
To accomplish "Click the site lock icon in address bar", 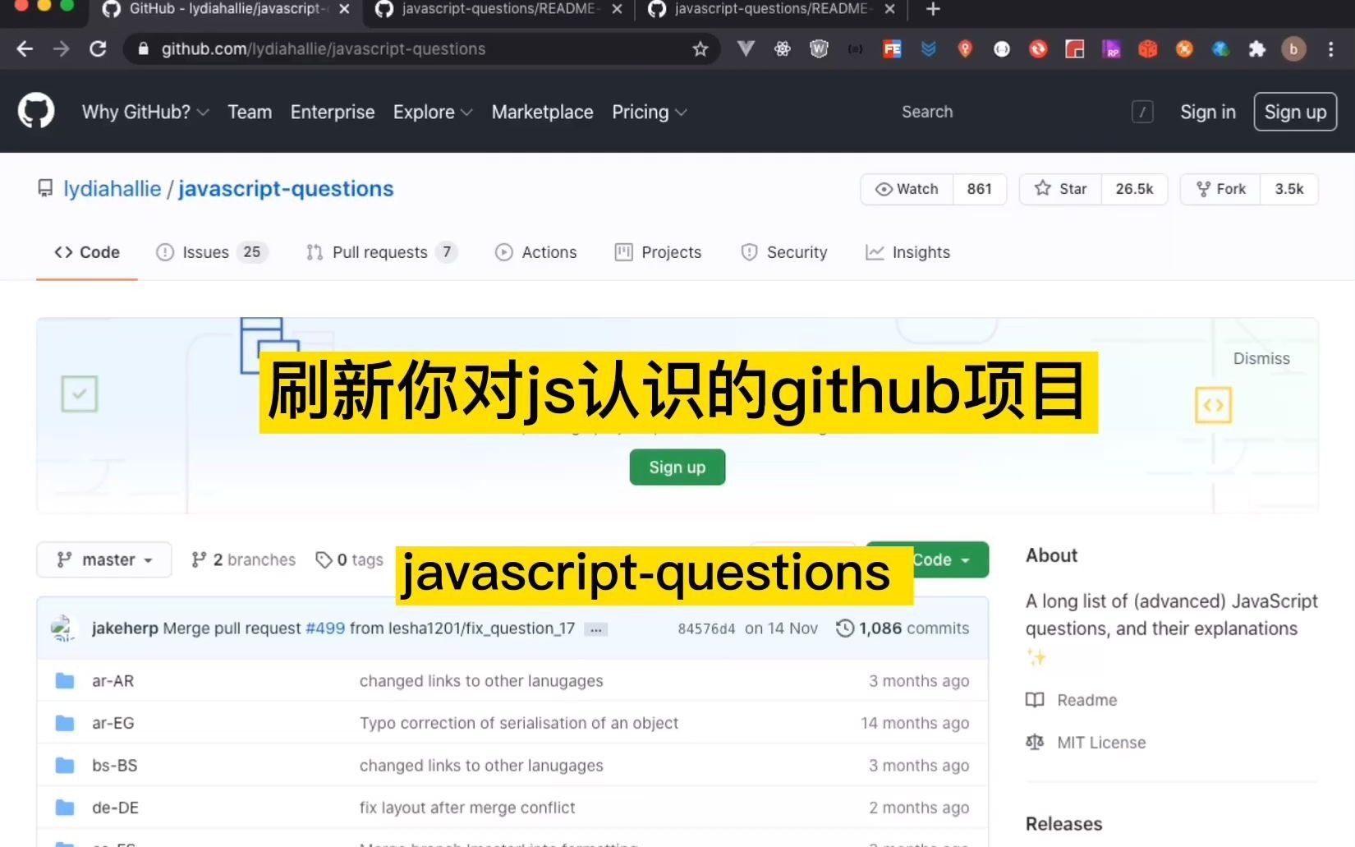I will tap(144, 49).
